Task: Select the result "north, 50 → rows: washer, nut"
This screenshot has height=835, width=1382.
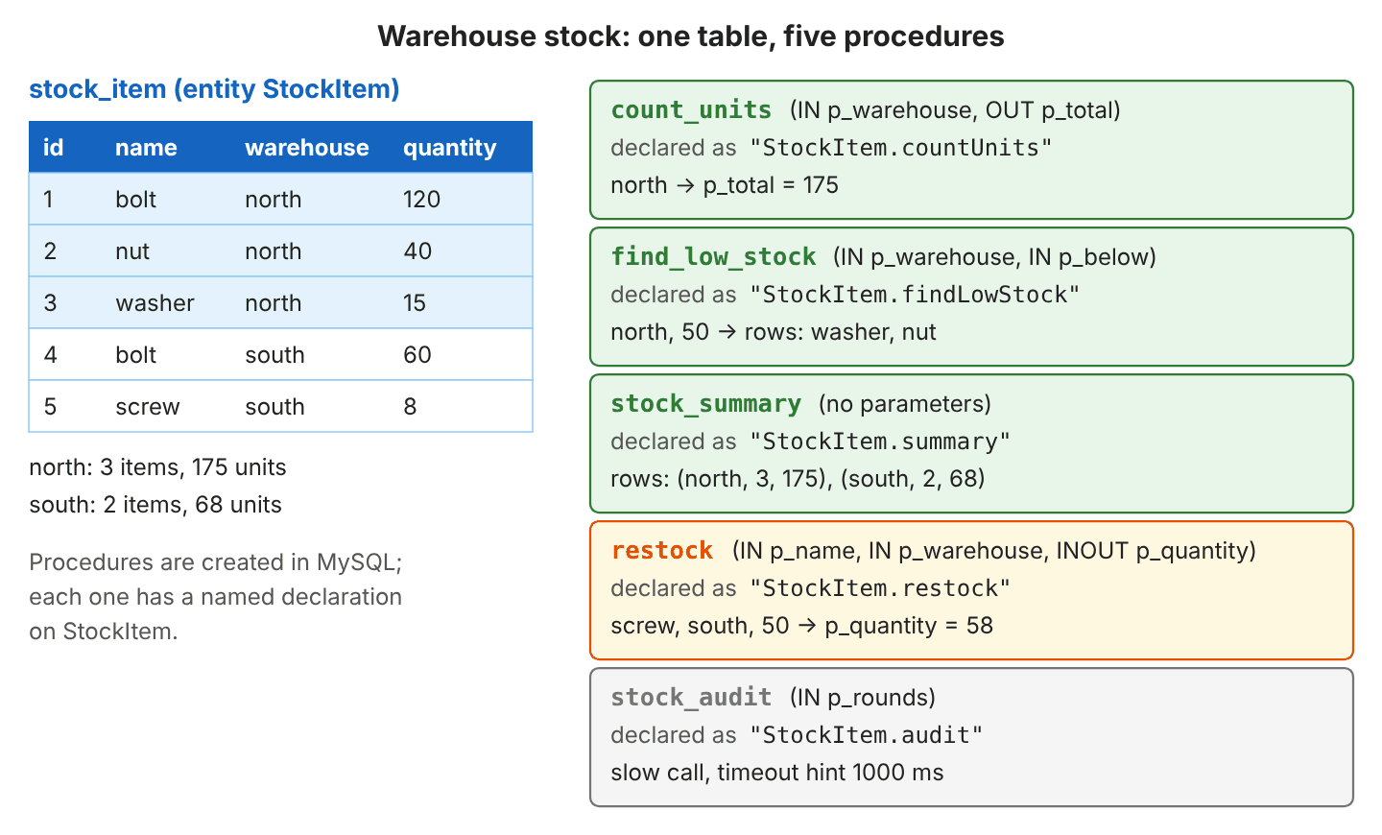Action: pyautogui.click(x=774, y=332)
